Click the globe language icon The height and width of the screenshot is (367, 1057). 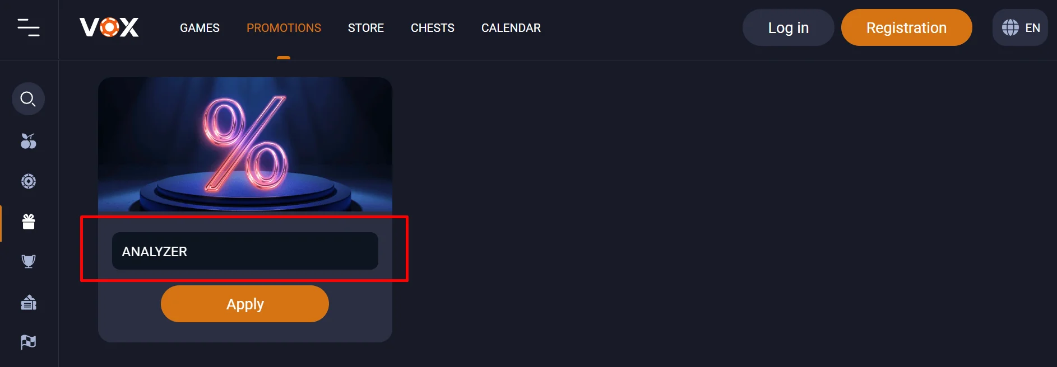[1010, 27]
